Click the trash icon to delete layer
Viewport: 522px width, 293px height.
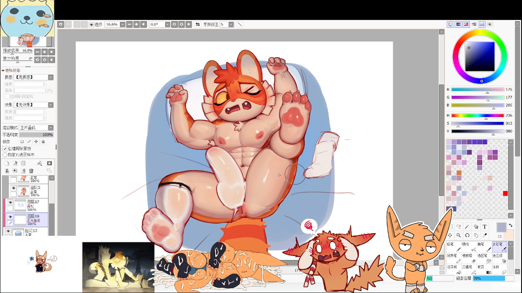(31, 171)
